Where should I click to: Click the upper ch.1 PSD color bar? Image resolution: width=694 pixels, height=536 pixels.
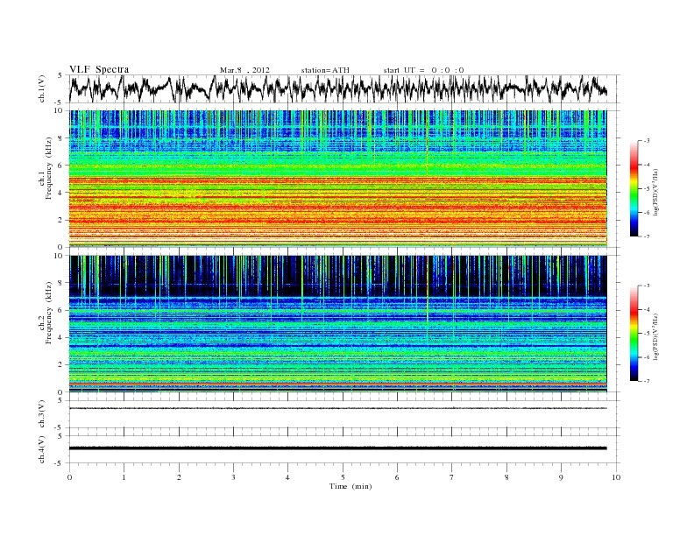click(634, 188)
